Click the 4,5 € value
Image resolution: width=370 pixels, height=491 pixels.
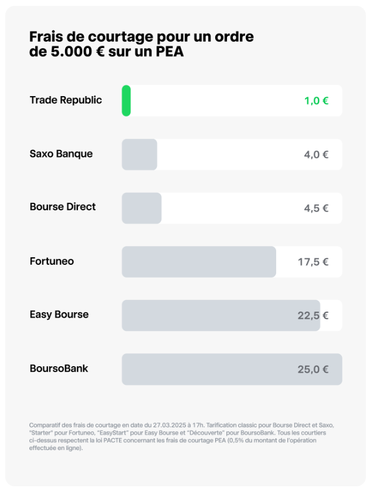click(x=316, y=209)
